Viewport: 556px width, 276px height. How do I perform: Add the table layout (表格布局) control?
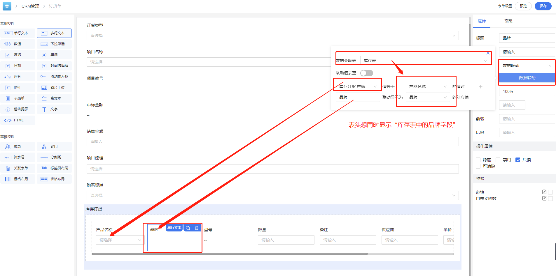pos(54,179)
